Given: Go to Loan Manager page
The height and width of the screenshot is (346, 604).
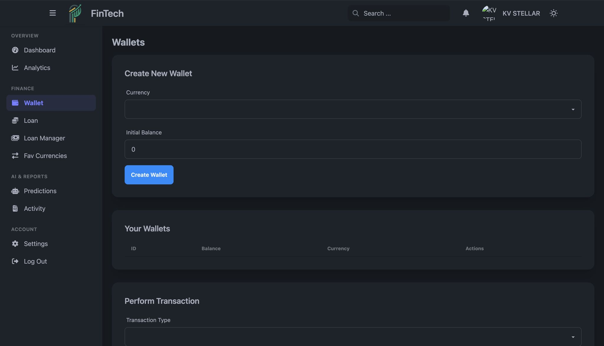Looking at the screenshot, I should coord(44,138).
